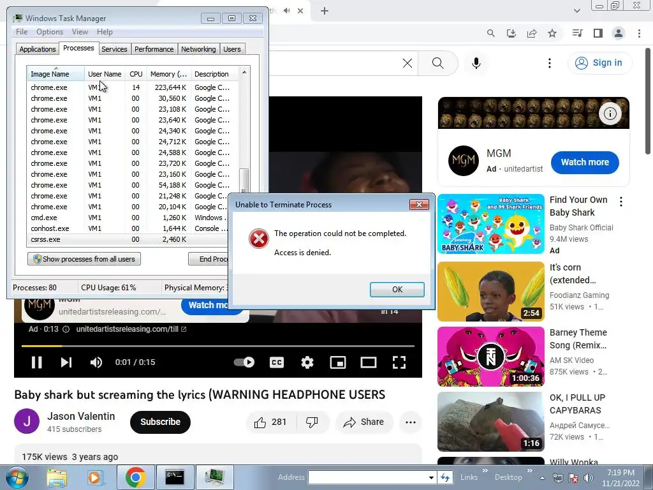Sort processes by Memory column header
The height and width of the screenshot is (490, 653).
(168, 74)
